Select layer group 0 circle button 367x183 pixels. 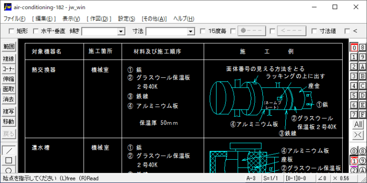[354, 151]
